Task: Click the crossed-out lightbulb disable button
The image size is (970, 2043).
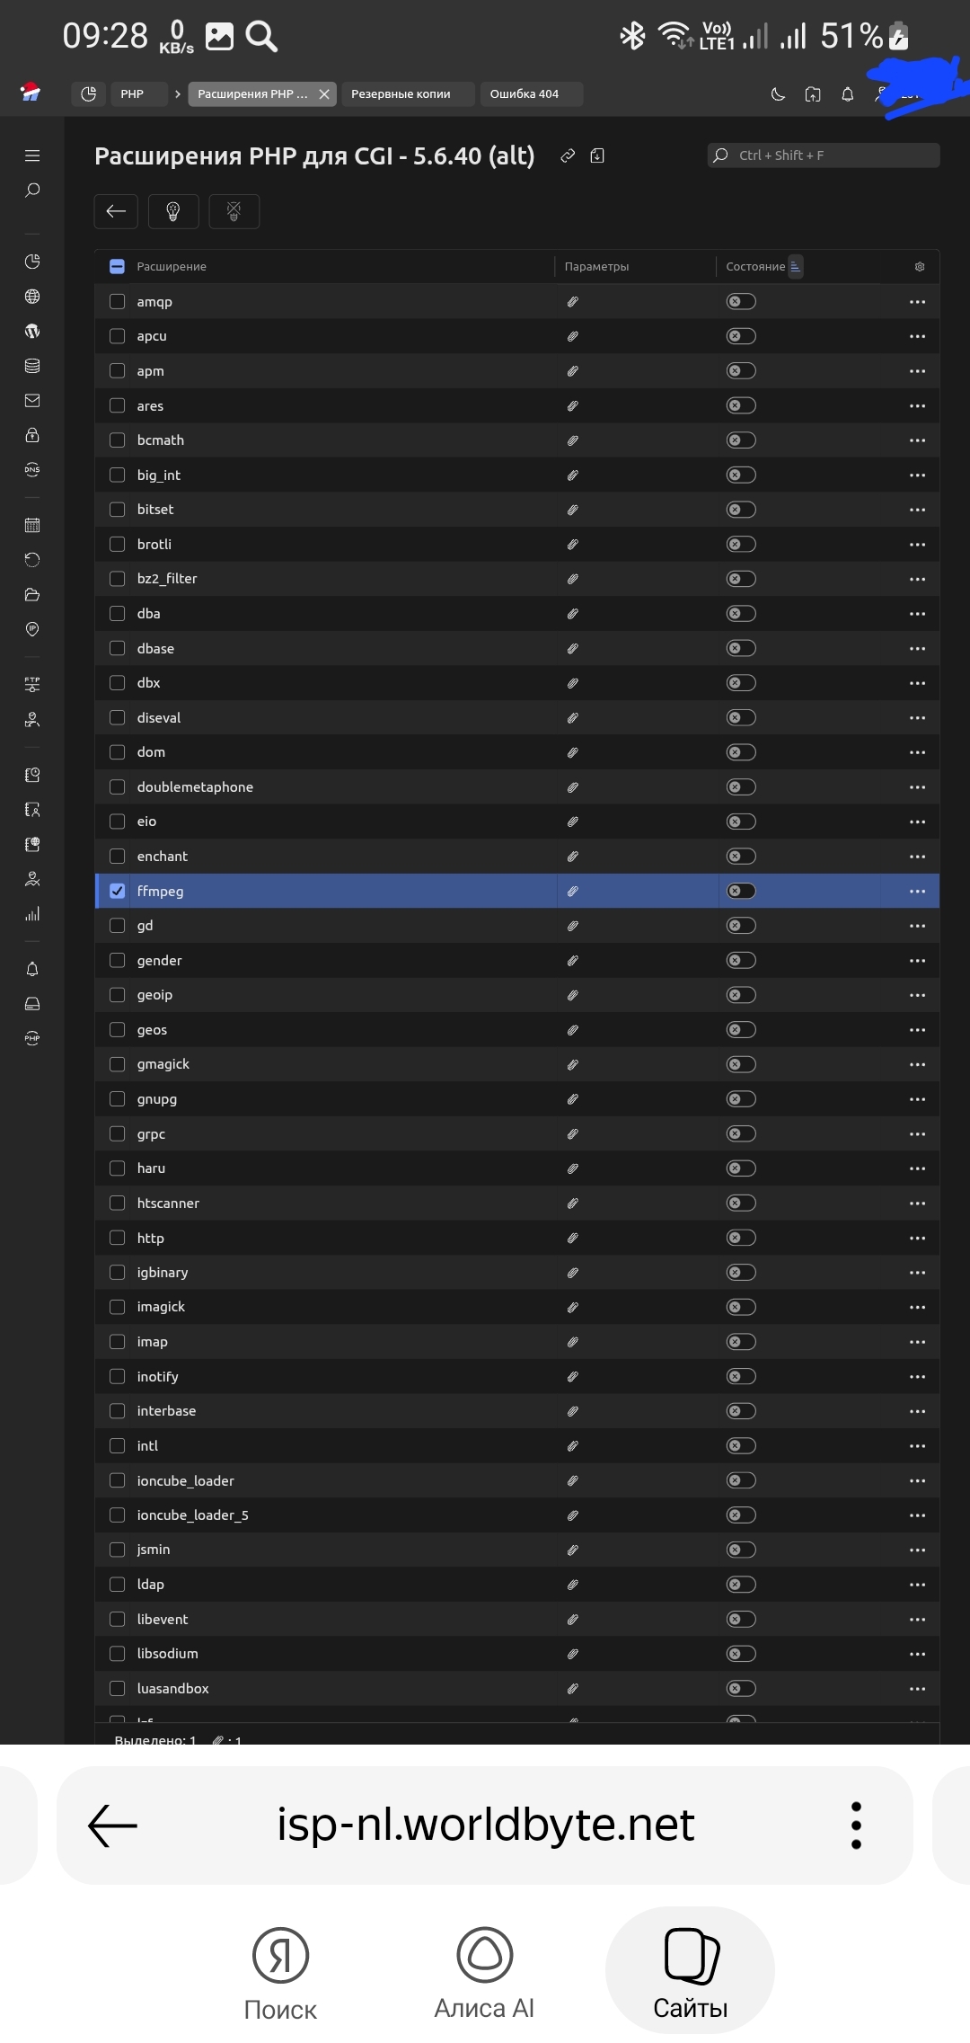Action: tap(234, 211)
